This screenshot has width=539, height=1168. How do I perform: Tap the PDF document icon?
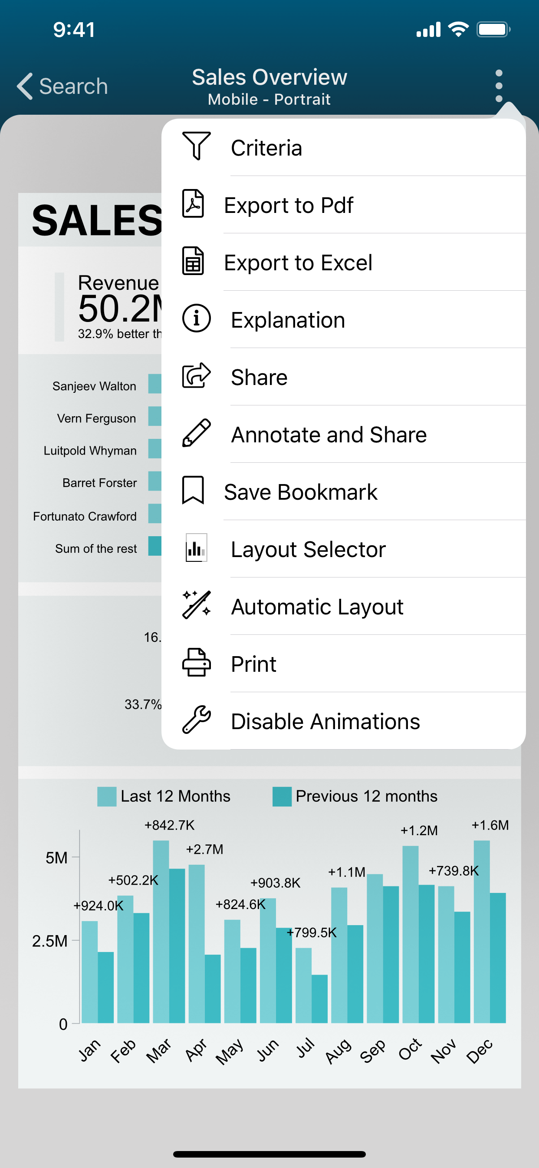click(x=193, y=204)
